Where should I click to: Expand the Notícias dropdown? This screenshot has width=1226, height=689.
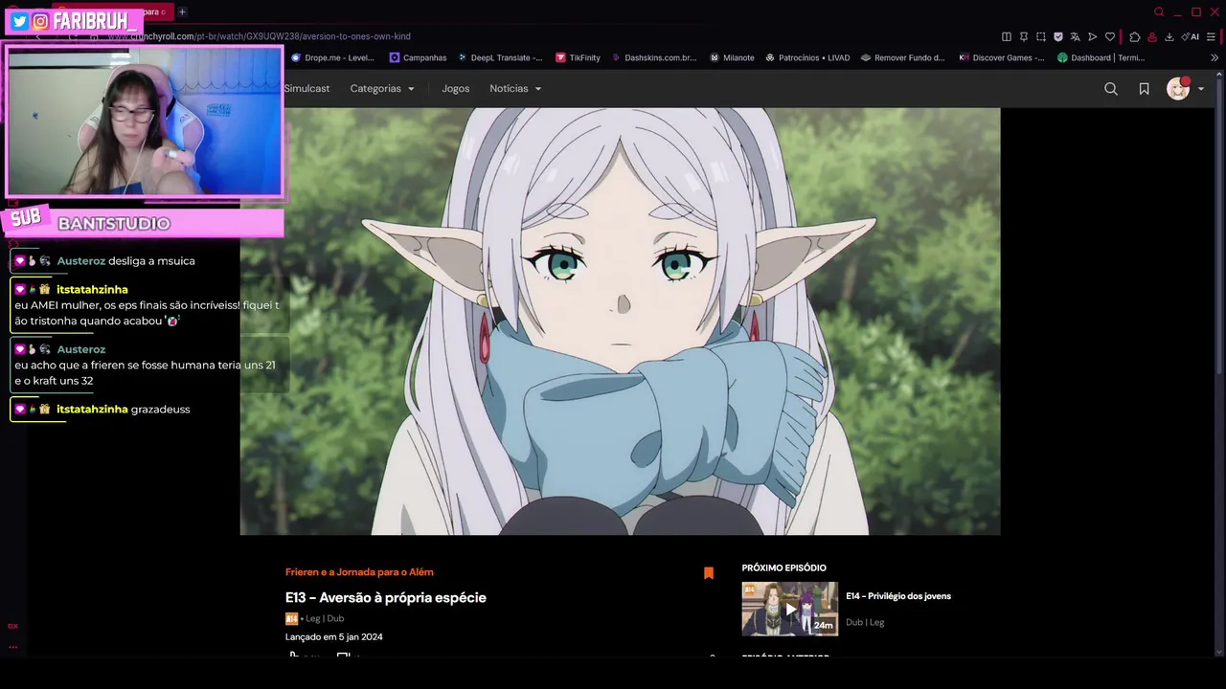515,88
